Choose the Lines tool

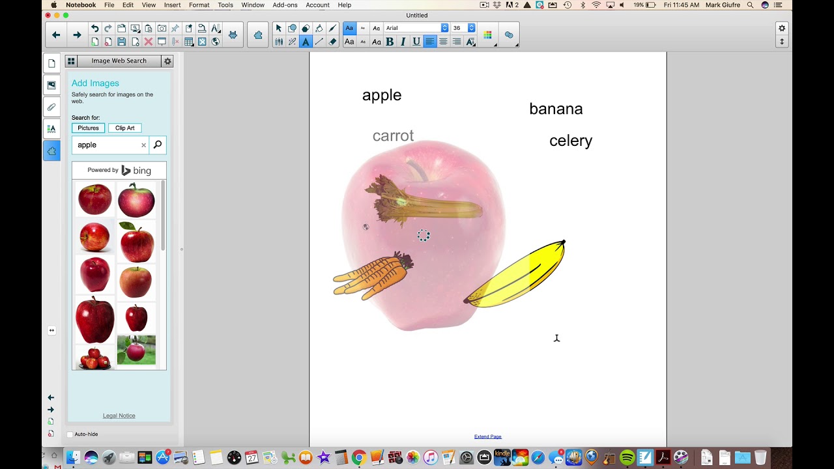pos(319,42)
